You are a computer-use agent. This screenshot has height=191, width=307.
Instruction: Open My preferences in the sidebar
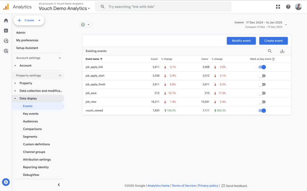(27, 40)
